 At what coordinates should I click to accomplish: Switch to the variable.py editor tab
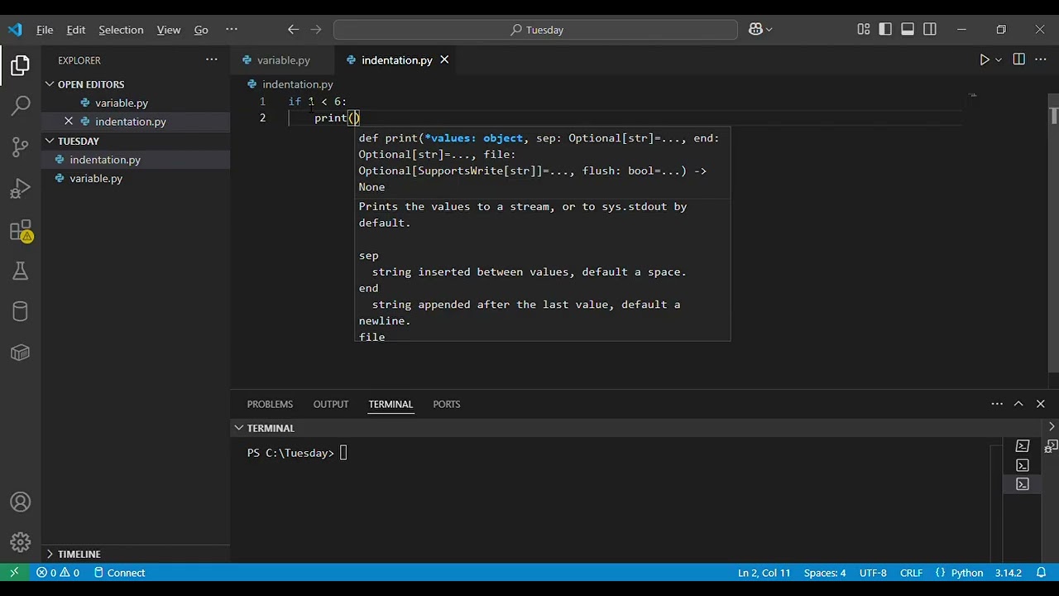tap(283, 60)
